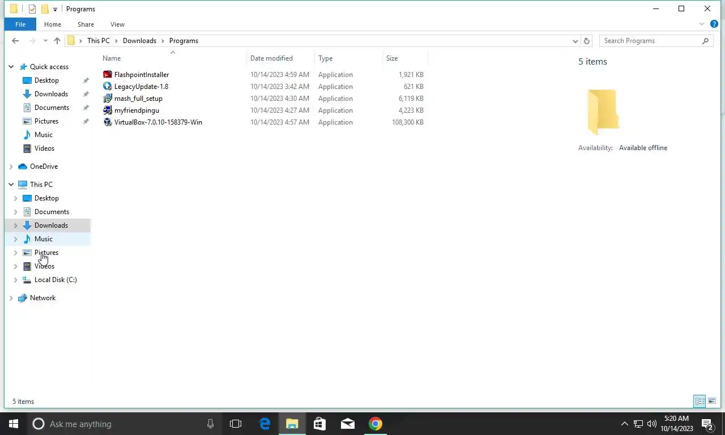Click New folder icon in Quick Access Toolbar
The width and height of the screenshot is (725, 435).
click(x=45, y=9)
